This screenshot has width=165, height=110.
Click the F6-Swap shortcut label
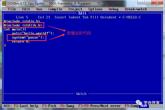pyautogui.click(x=67, y=106)
